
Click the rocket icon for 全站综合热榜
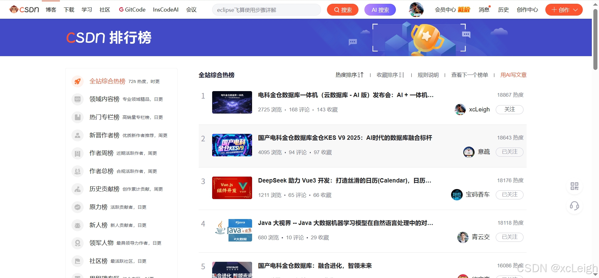click(78, 81)
